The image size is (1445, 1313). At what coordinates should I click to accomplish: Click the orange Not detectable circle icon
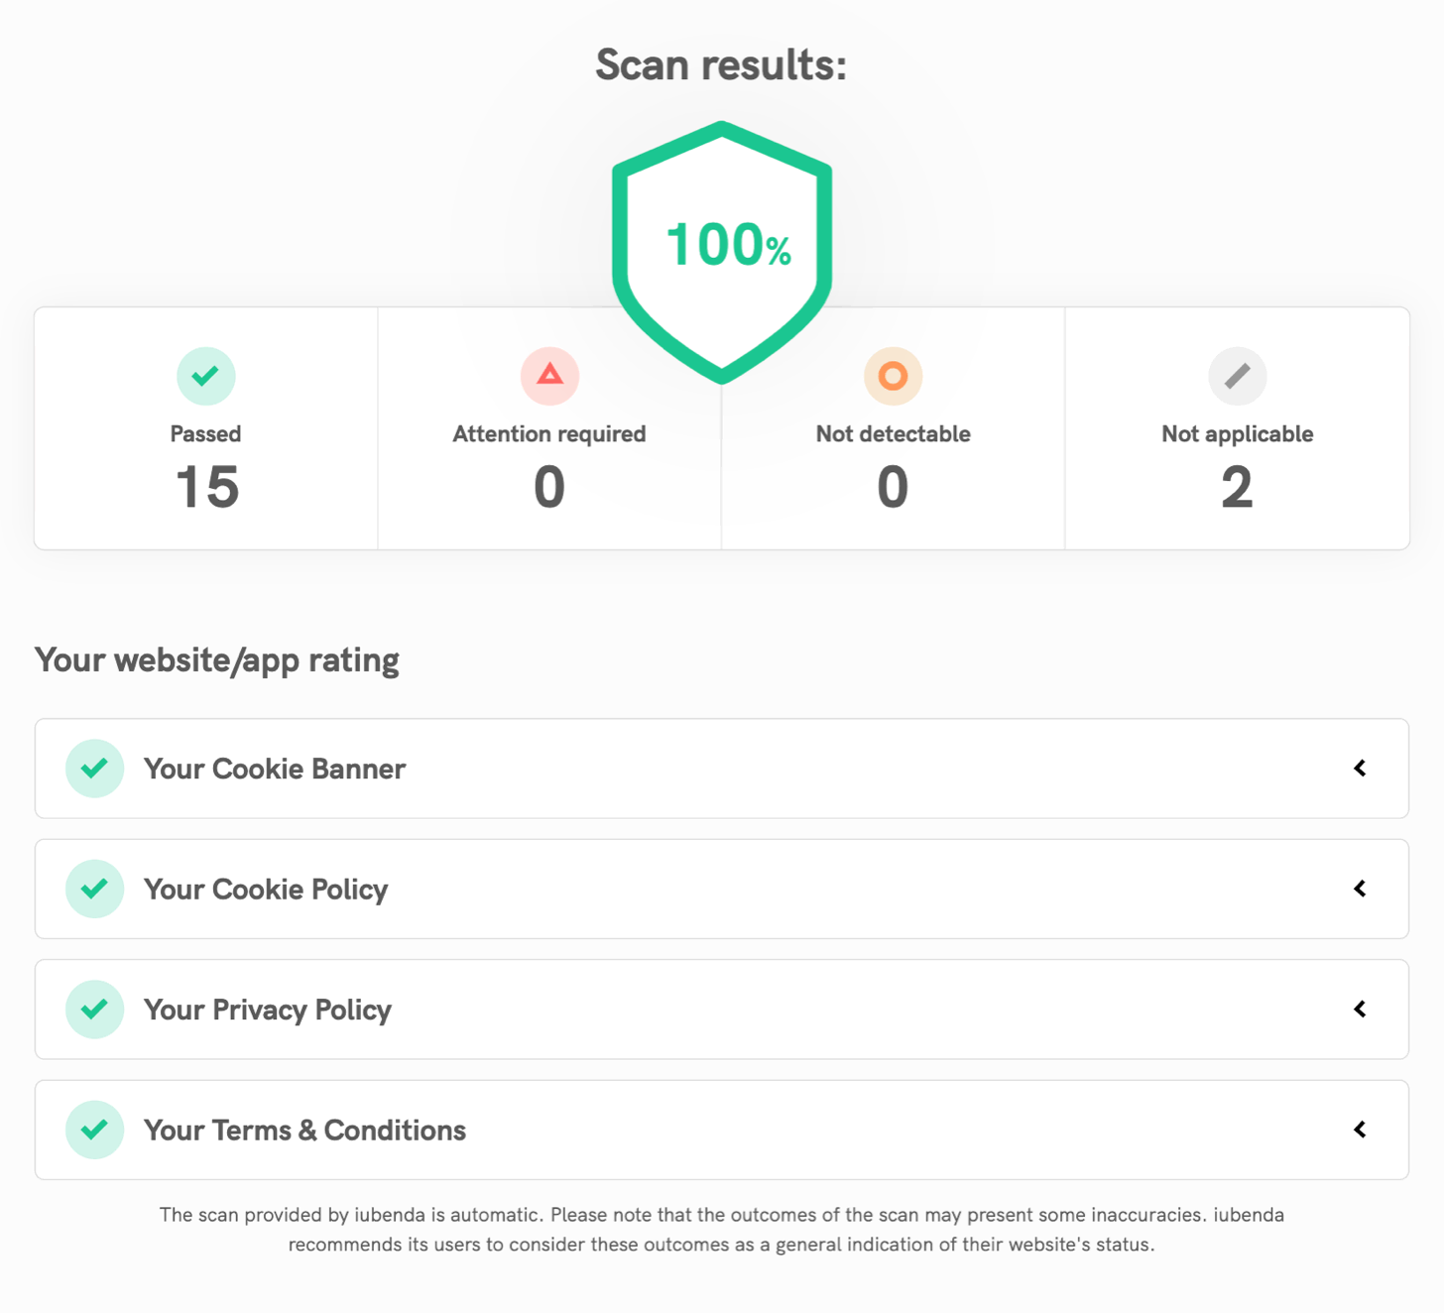point(893,376)
